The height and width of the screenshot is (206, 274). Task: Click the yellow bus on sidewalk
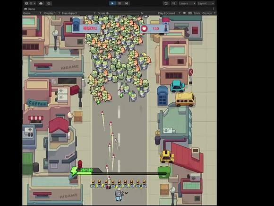click(x=185, y=99)
